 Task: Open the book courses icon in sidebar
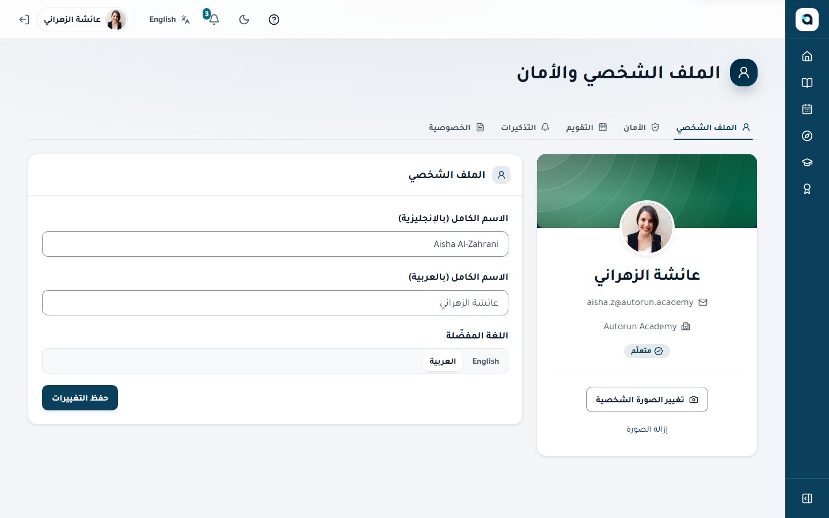point(807,82)
